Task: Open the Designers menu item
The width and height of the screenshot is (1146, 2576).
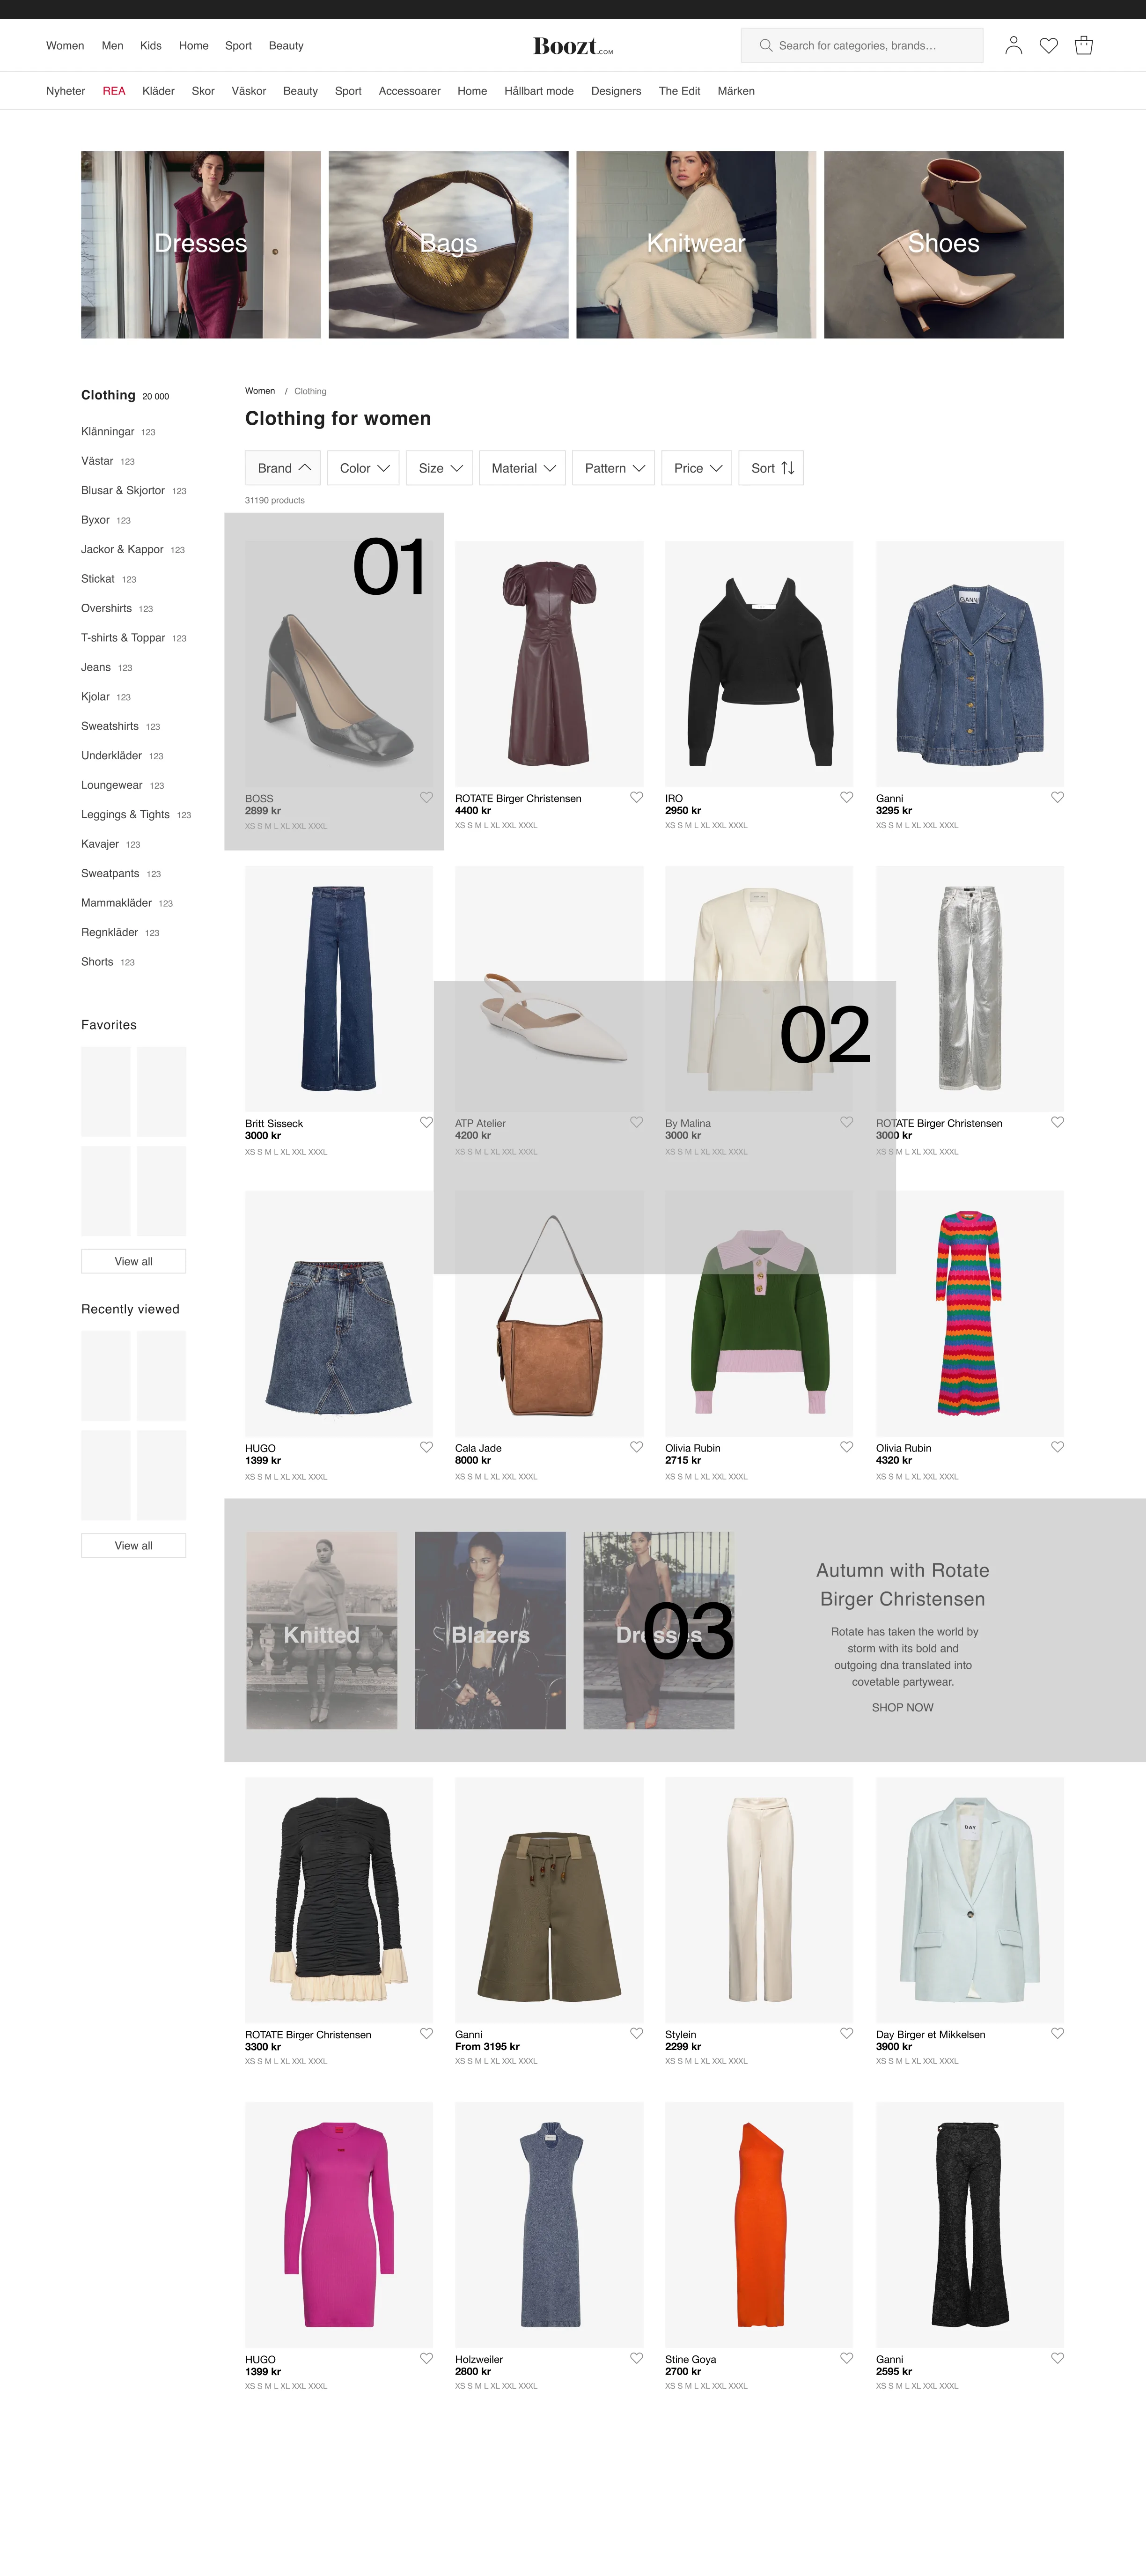Action: click(616, 91)
